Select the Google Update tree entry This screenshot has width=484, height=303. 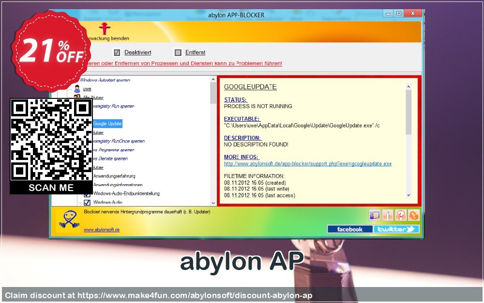(x=107, y=124)
